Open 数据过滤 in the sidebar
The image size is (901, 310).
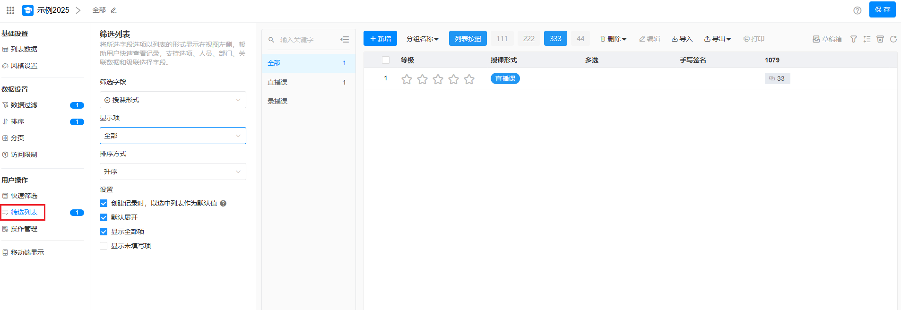[x=24, y=105]
